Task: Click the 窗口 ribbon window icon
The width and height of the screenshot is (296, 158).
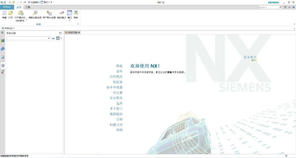Action: coord(70,13)
